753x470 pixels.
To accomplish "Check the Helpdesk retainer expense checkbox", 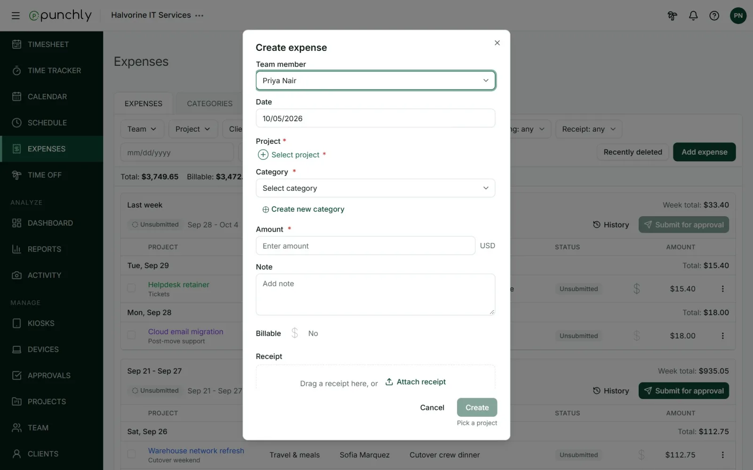I will [x=131, y=288].
